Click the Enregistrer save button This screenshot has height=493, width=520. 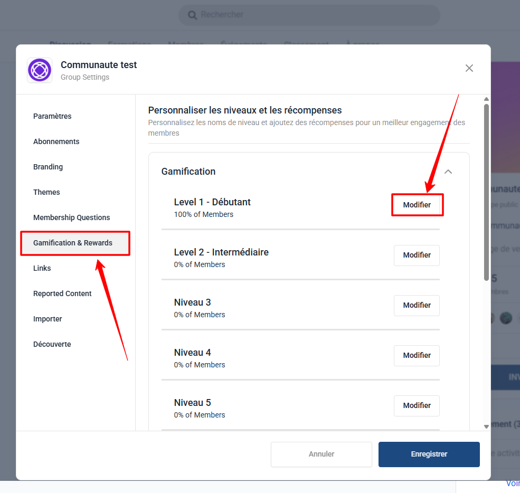pos(429,454)
